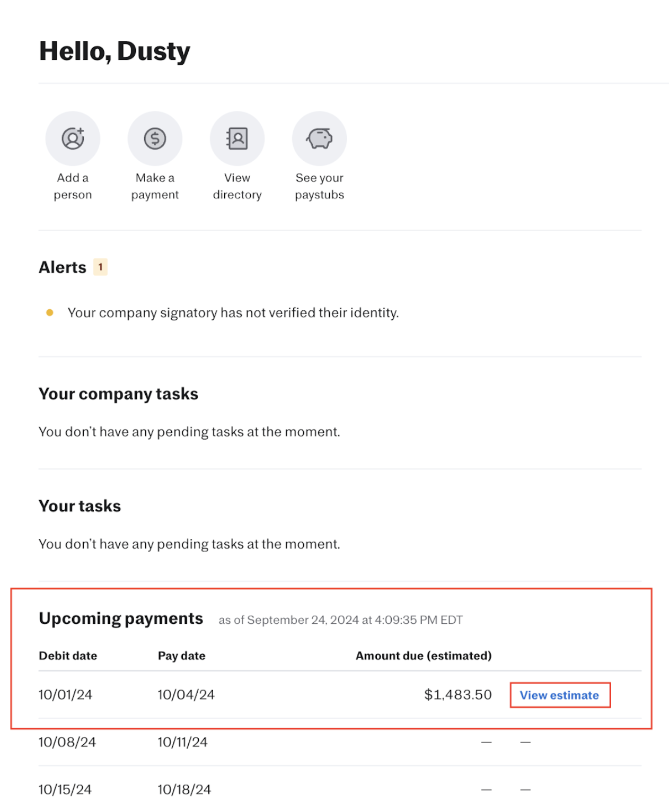Image resolution: width=669 pixels, height=802 pixels.
Task: Select the 10/01/24 debit date cell
Action: [x=65, y=695]
